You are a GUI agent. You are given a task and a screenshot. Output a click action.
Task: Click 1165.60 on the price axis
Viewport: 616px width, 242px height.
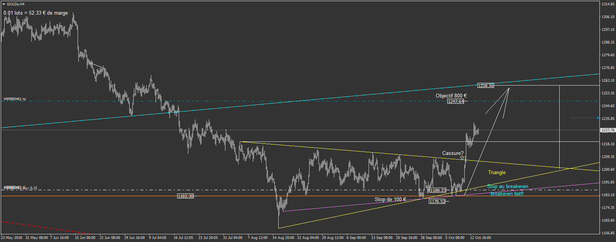(x=608, y=220)
